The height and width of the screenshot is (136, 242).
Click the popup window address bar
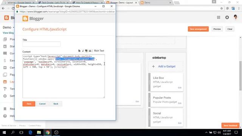point(67,12)
